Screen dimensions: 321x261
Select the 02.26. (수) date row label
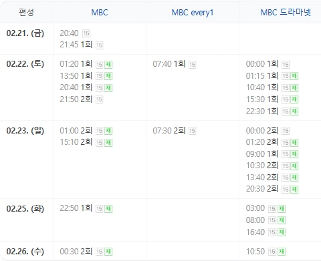point(25,252)
